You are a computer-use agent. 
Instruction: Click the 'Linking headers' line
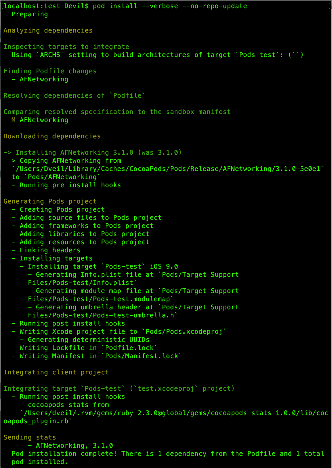pos(50,250)
